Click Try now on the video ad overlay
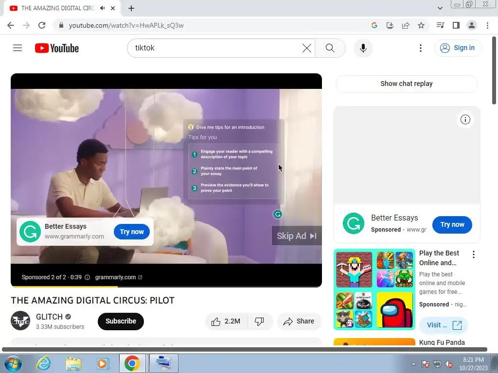498x373 pixels. 132,232
